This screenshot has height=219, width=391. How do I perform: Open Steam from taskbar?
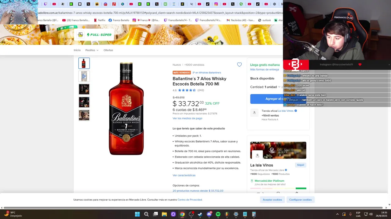click(x=200, y=214)
